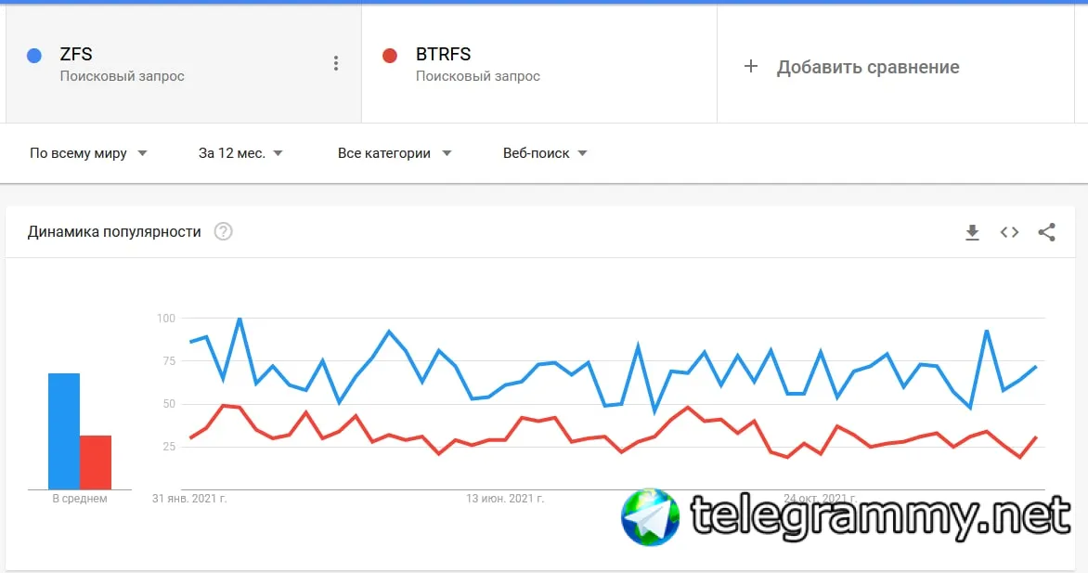Open the telegrammy.net watermark link
Image resolution: width=1088 pixels, height=573 pixels.
pyautogui.click(x=880, y=516)
